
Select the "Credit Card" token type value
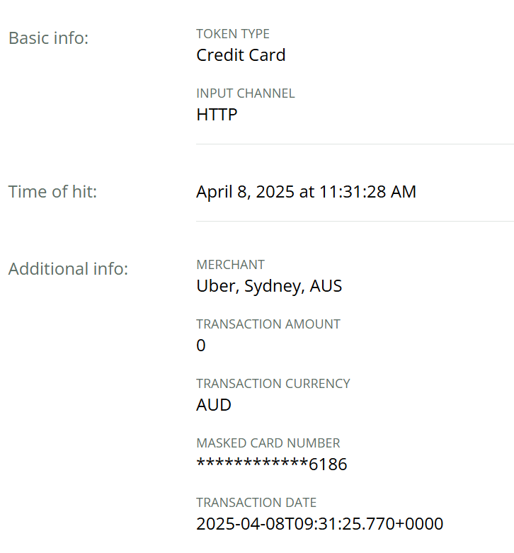click(x=241, y=55)
